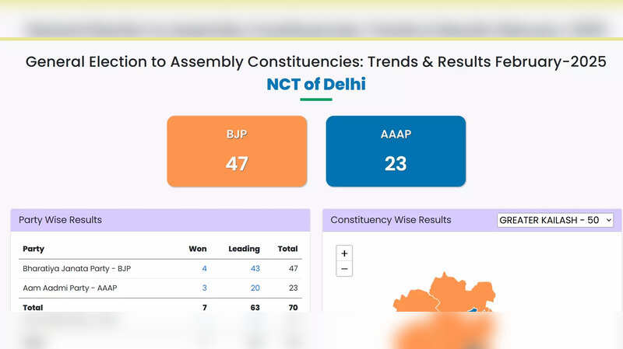
Task: Click the blue AAAP 23 seats card
Action: pyautogui.click(x=396, y=152)
